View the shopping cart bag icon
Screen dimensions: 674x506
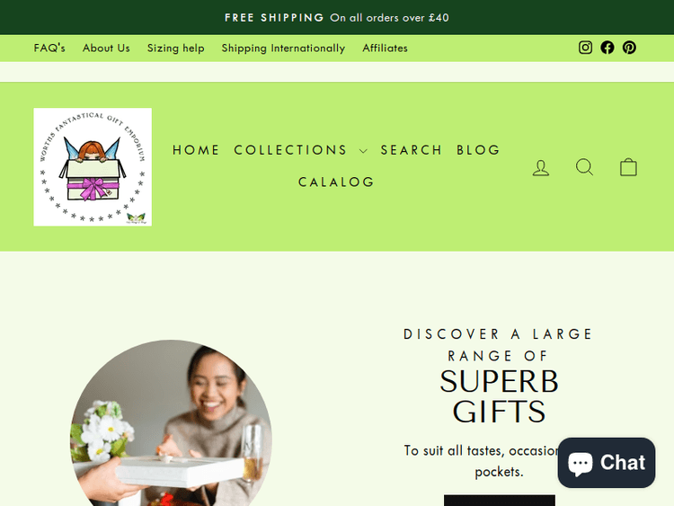pos(628,167)
